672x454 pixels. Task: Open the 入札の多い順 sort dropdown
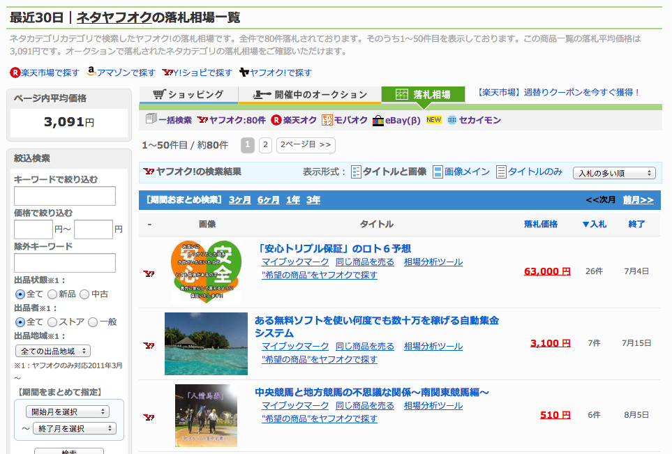click(x=613, y=173)
